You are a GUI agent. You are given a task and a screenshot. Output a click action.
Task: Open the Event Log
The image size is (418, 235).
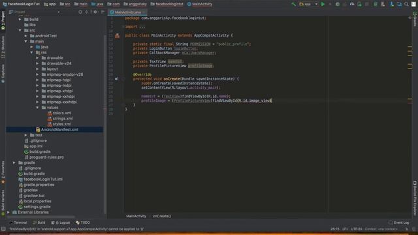[399, 223]
